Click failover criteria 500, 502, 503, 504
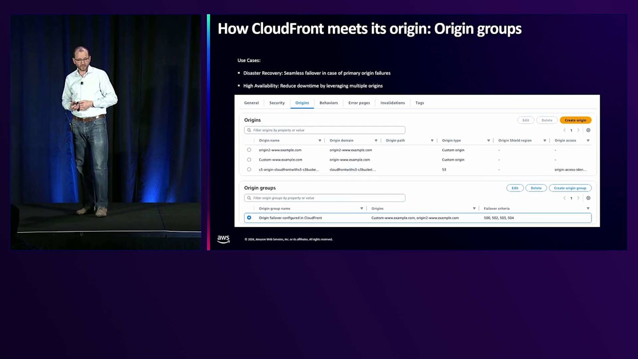Screen dimensions: 638x359 499,218
